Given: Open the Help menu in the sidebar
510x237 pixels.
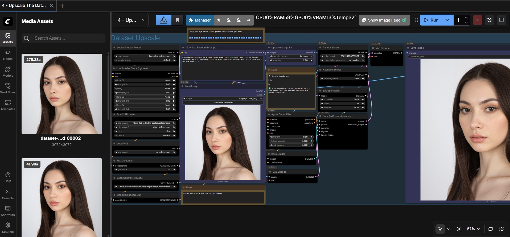Looking at the screenshot, I should [x=8, y=177].
